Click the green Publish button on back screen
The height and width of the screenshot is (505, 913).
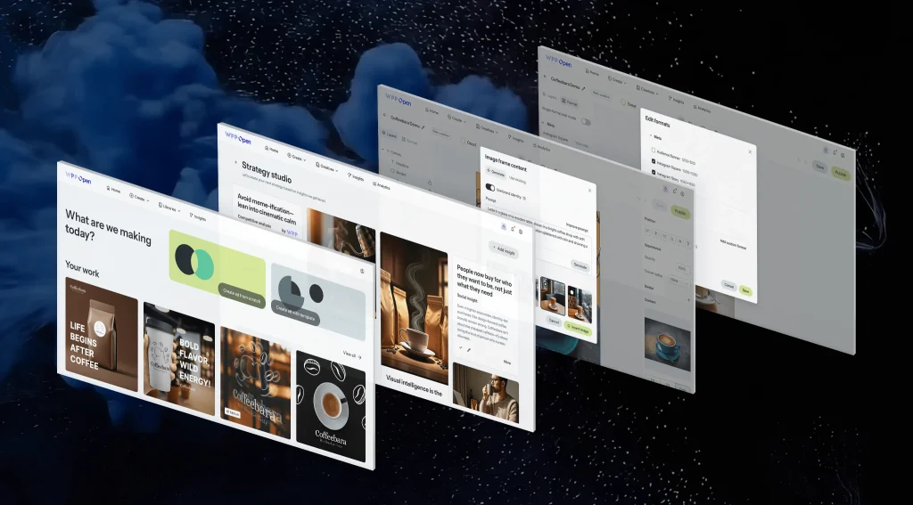840,173
